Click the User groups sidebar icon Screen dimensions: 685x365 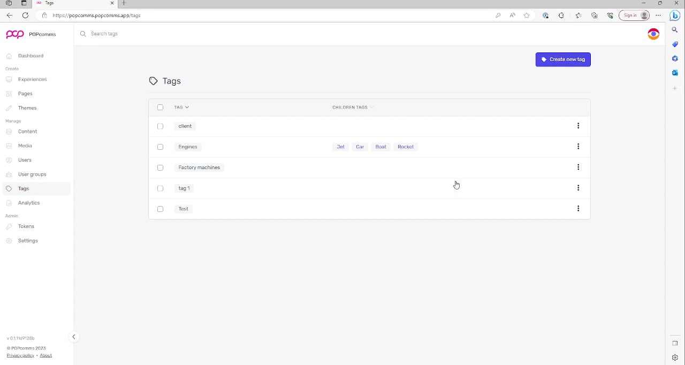9,174
